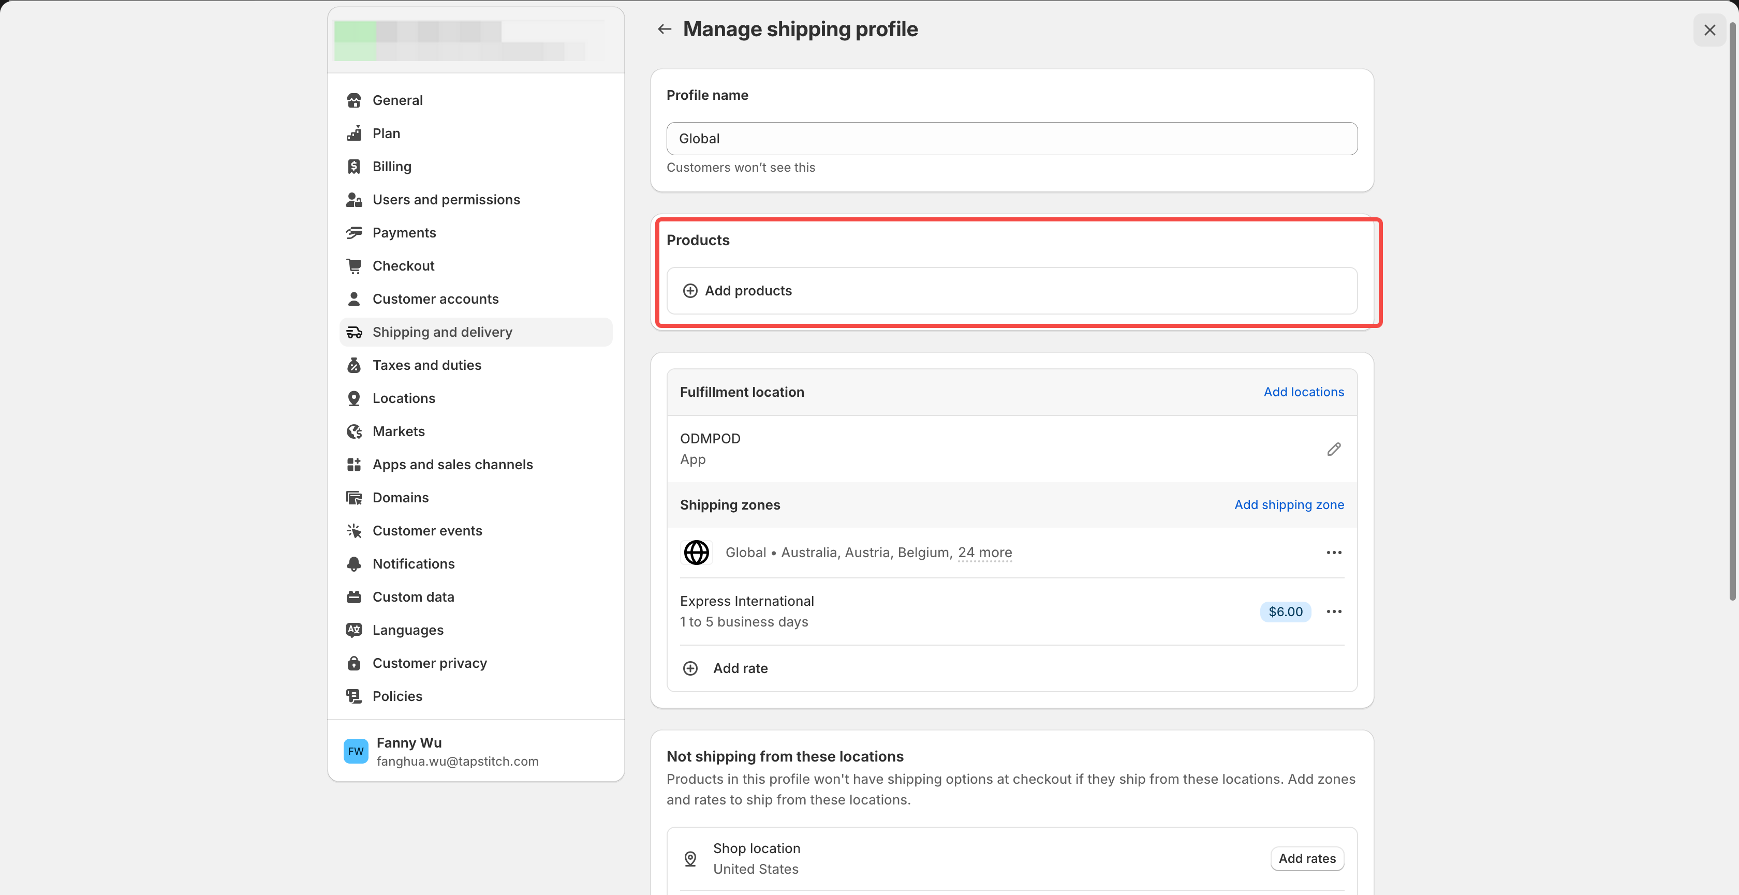This screenshot has width=1739, height=895.
Task: Click the FW user avatar
Action: pyautogui.click(x=356, y=751)
